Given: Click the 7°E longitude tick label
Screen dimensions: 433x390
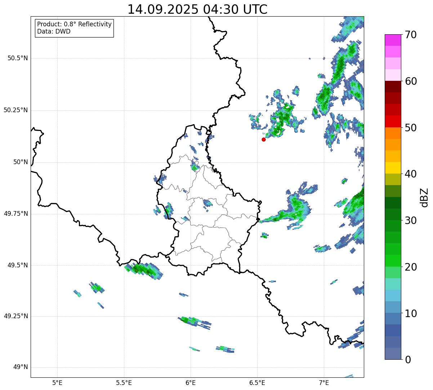Looking at the screenshot, I should [x=324, y=382].
